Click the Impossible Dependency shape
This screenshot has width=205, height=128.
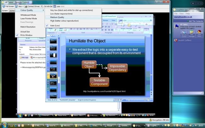[117, 68]
